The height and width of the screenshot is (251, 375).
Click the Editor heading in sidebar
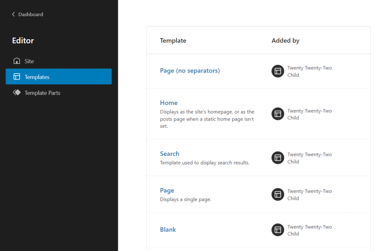tap(23, 41)
